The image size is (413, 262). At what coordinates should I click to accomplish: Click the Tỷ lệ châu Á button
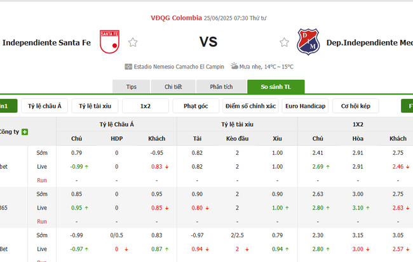[45, 106]
